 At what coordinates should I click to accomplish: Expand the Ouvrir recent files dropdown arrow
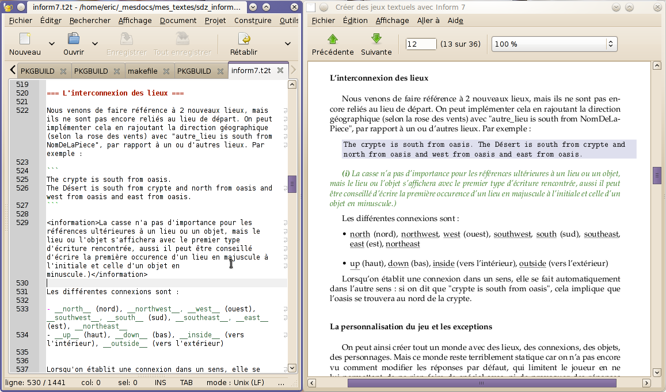click(95, 44)
